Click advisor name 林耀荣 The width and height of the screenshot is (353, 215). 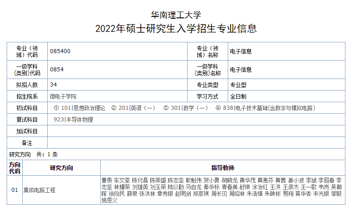click(x=122, y=187)
